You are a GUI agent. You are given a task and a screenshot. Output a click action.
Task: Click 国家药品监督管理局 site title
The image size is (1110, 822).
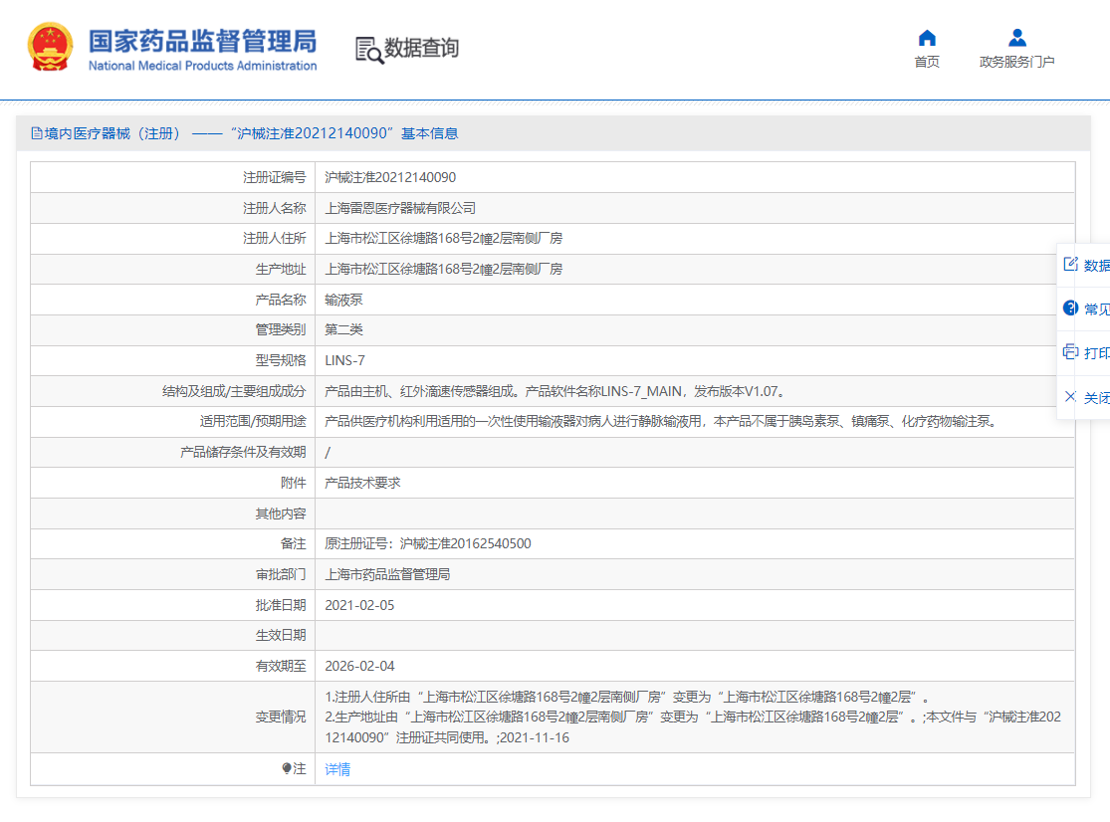point(202,41)
